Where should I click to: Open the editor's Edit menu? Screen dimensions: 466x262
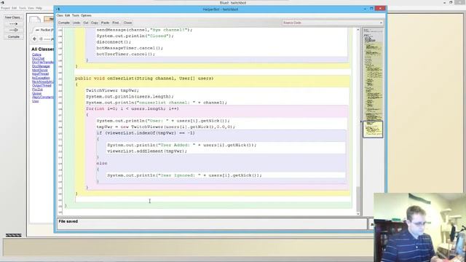pyautogui.click(x=67, y=15)
